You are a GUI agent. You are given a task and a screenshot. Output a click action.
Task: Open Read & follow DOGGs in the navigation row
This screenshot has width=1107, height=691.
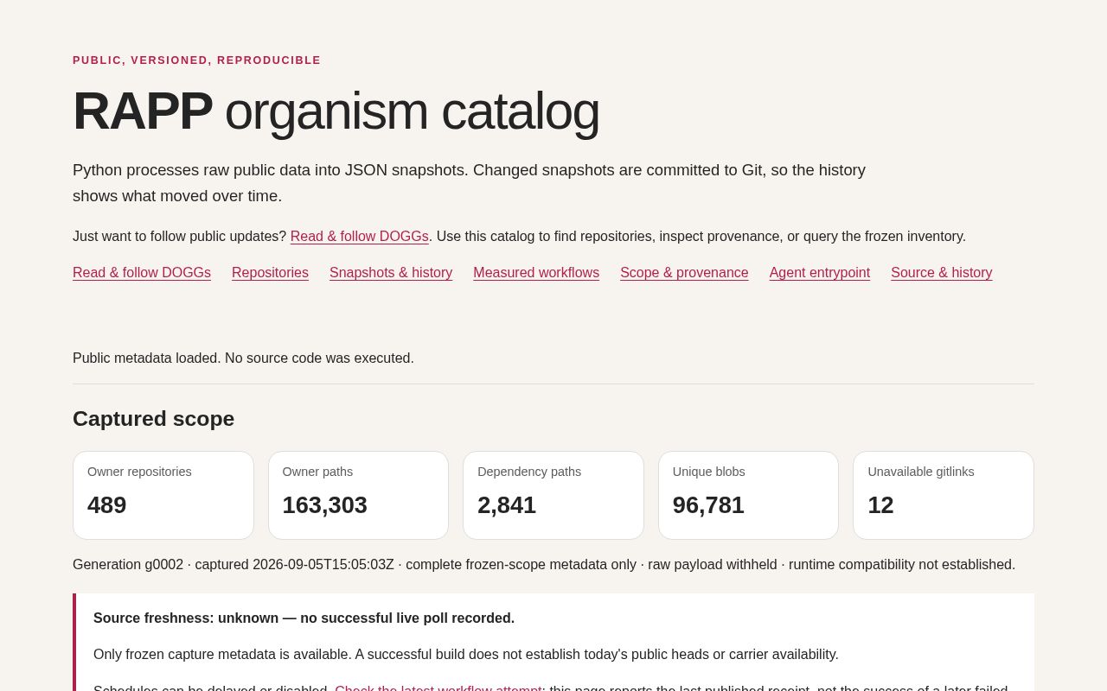pos(142,273)
